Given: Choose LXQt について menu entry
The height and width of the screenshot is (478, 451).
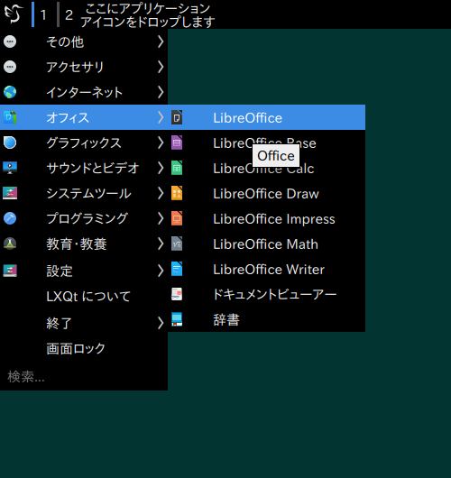Looking at the screenshot, I should coord(84,297).
